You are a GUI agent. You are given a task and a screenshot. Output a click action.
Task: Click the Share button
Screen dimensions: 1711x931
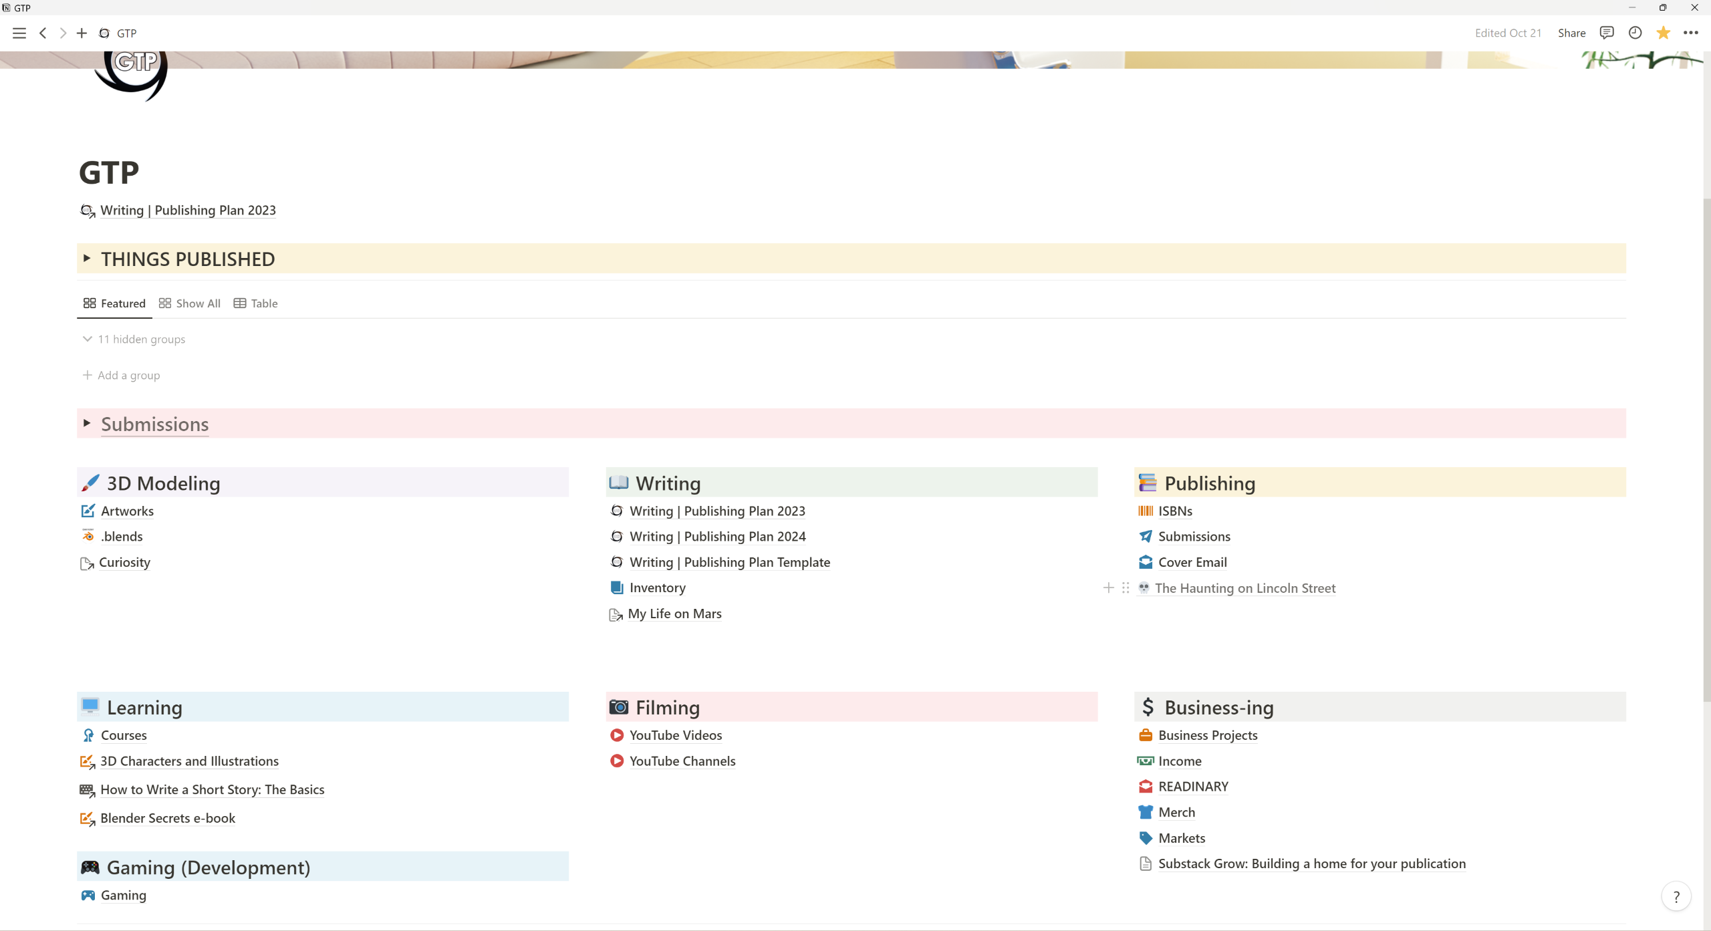[1571, 33]
